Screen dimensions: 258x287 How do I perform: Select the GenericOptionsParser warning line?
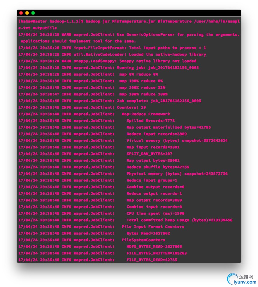(129, 35)
